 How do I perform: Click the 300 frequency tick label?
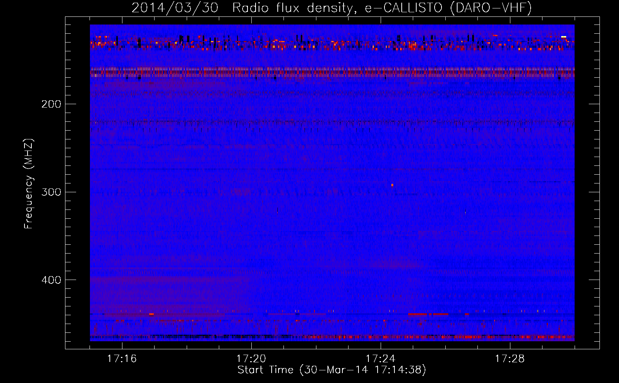[51, 192]
